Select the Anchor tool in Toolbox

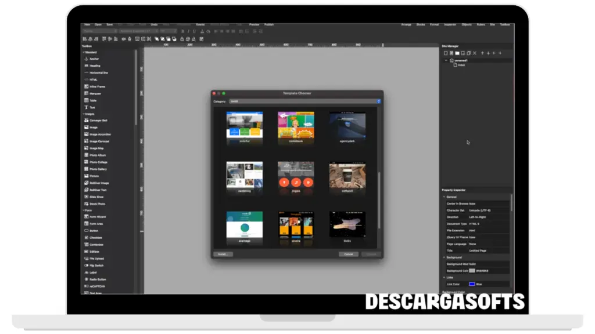[x=93, y=59]
